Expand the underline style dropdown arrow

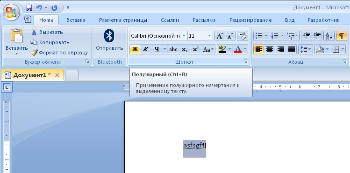pyautogui.click(x=165, y=49)
